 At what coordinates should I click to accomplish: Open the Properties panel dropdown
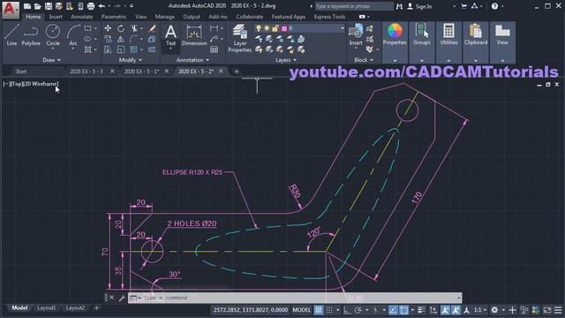[395, 61]
